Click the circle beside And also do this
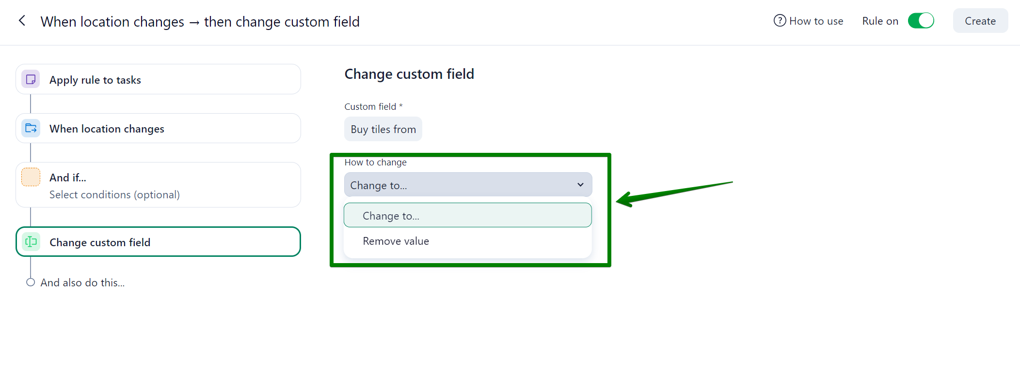The width and height of the screenshot is (1020, 370). (31, 282)
